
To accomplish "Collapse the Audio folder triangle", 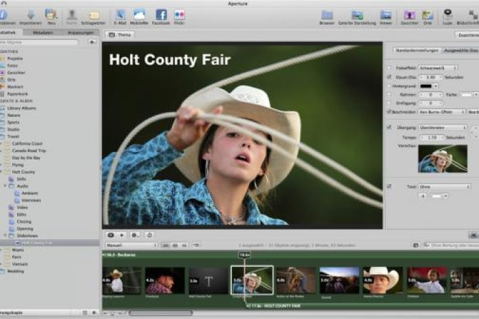I will (5, 186).
